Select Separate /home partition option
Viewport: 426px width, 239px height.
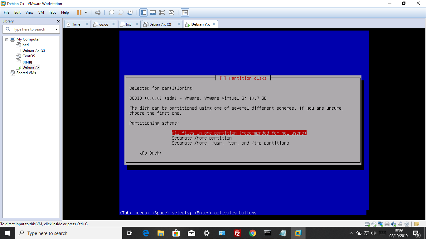202,138
